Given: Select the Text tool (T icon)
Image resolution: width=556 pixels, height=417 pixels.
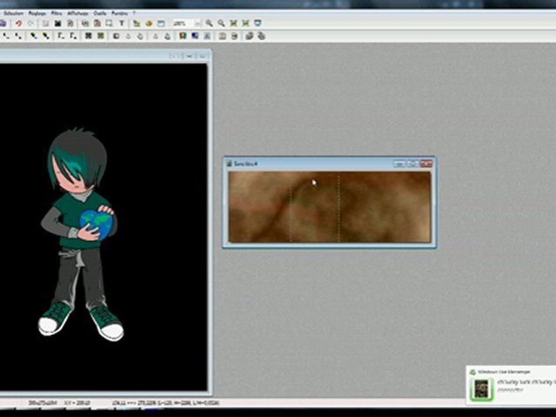Looking at the screenshot, I should (121, 23).
